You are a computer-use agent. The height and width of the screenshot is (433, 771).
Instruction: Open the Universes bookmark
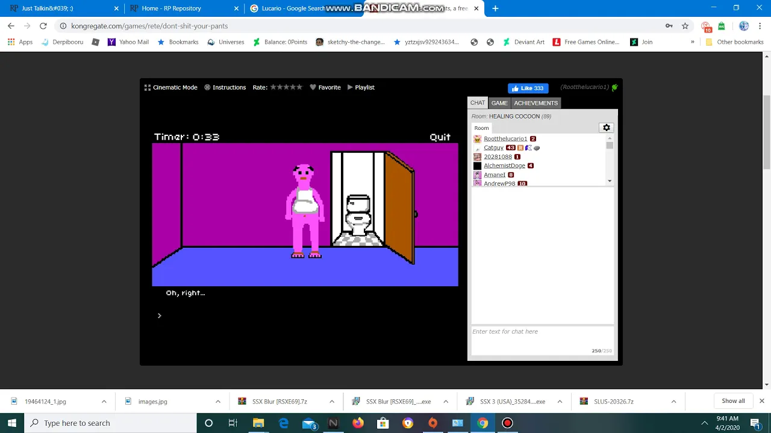point(225,42)
